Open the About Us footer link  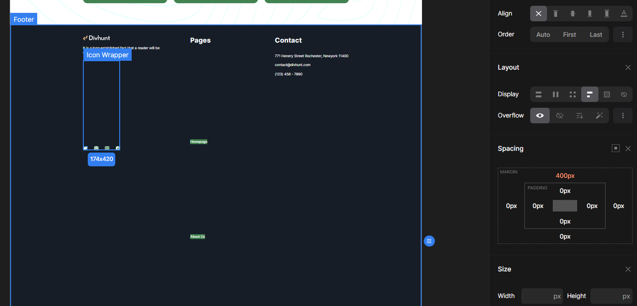198,236
